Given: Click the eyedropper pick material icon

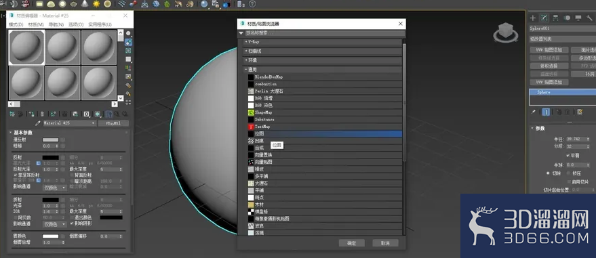Looking at the screenshot, I should coord(37,123).
